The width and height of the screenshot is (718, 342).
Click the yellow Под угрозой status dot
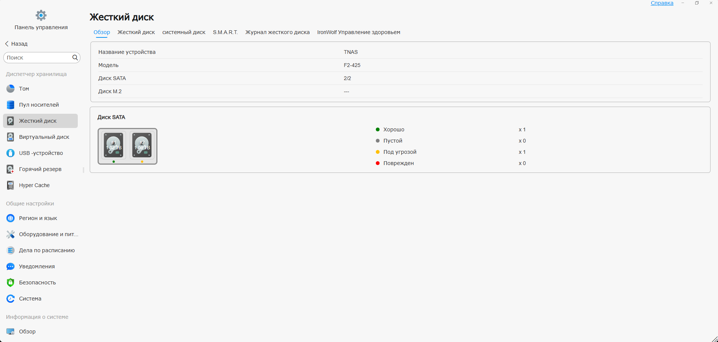coord(378,152)
